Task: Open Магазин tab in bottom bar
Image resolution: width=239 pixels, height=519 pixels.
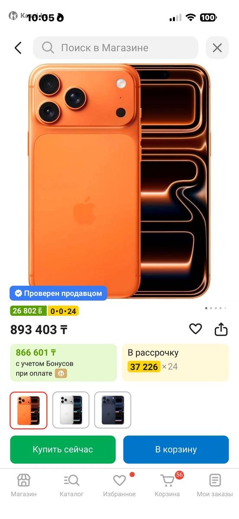Action: coord(24,485)
